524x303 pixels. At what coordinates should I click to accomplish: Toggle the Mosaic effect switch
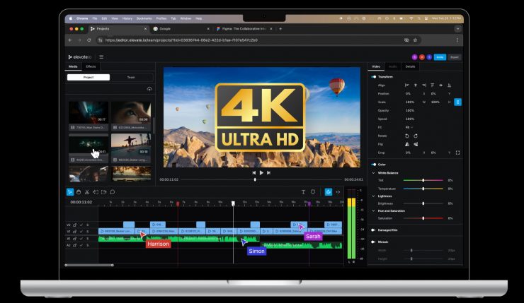373,242
